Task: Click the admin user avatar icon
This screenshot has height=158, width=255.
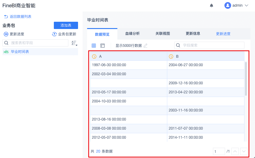Action: click(228, 5)
